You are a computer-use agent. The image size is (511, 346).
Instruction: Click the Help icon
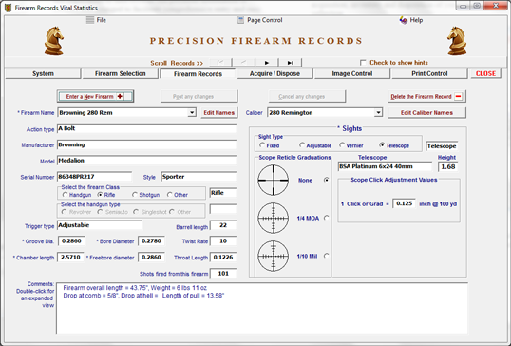(x=404, y=20)
